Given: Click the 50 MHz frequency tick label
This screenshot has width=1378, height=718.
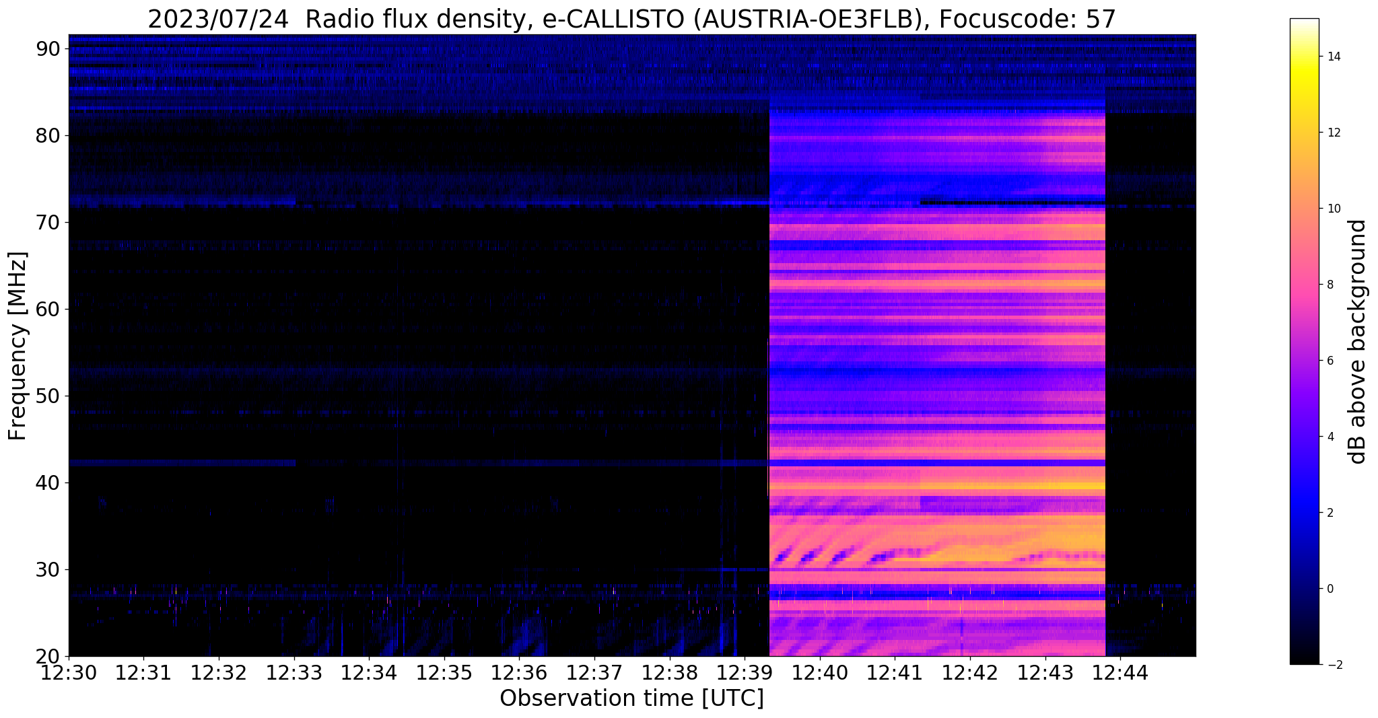Looking at the screenshot, I should pyautogui.click(x=49, y=396).
